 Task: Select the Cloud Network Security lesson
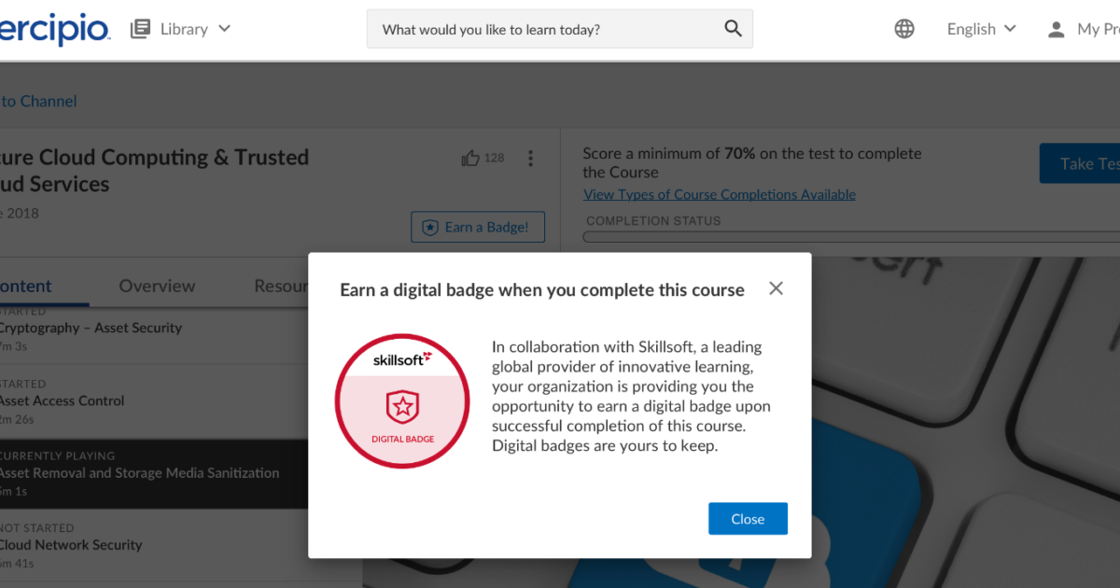pyautogui.click(x=72, y=544)
